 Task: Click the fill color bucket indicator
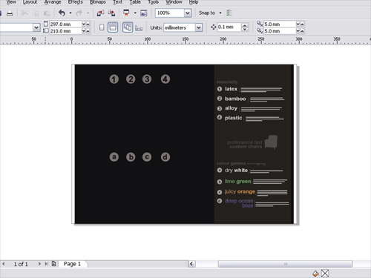click(315, 274)
